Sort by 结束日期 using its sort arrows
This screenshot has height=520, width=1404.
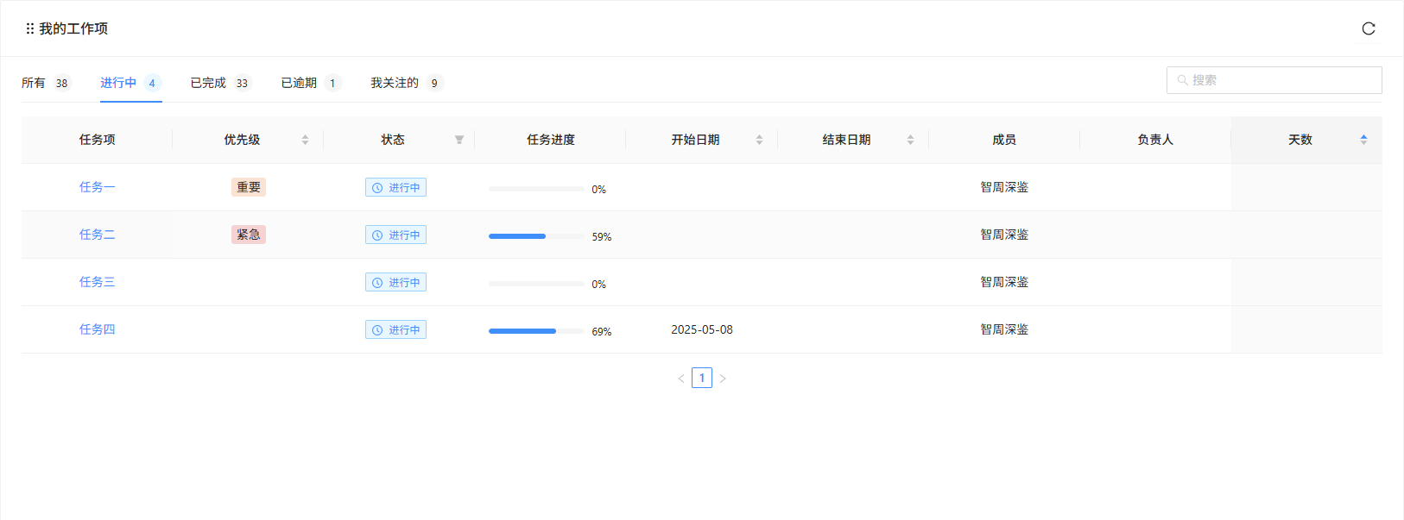910,140
